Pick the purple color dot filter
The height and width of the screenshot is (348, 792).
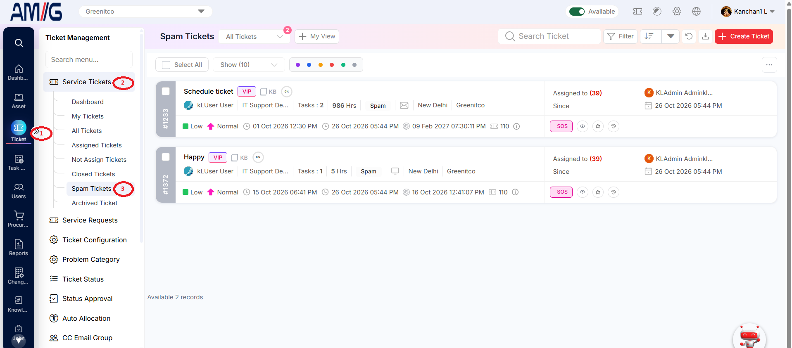point(298,65)
